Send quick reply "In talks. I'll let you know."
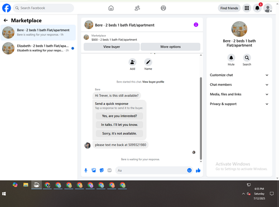Viewport: 279px width, 207px height. coord(119,125)
